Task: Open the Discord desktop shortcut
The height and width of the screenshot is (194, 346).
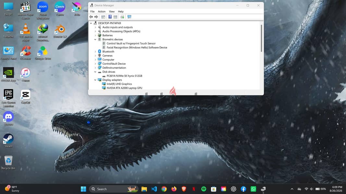Action: point(8,119)
